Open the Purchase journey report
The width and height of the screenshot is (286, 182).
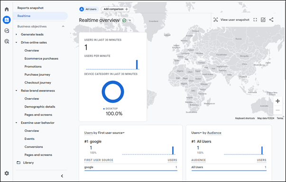(x=37, y=74)
